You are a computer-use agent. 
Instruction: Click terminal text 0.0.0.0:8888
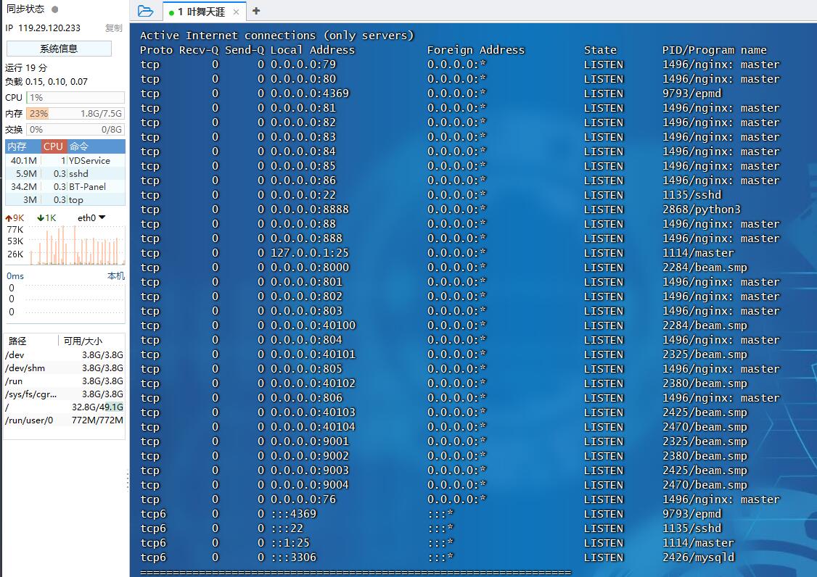(x=310, y=209)
